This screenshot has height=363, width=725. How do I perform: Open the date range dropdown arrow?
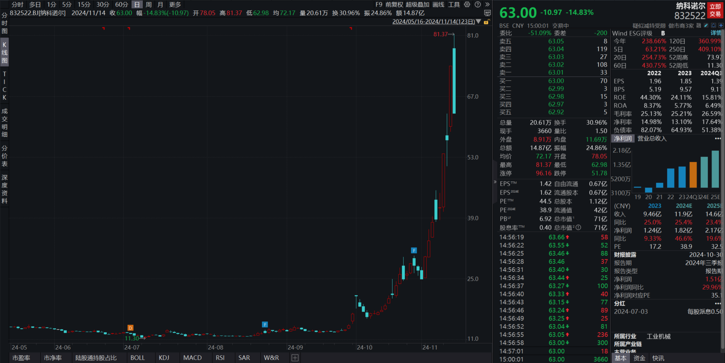478,22
